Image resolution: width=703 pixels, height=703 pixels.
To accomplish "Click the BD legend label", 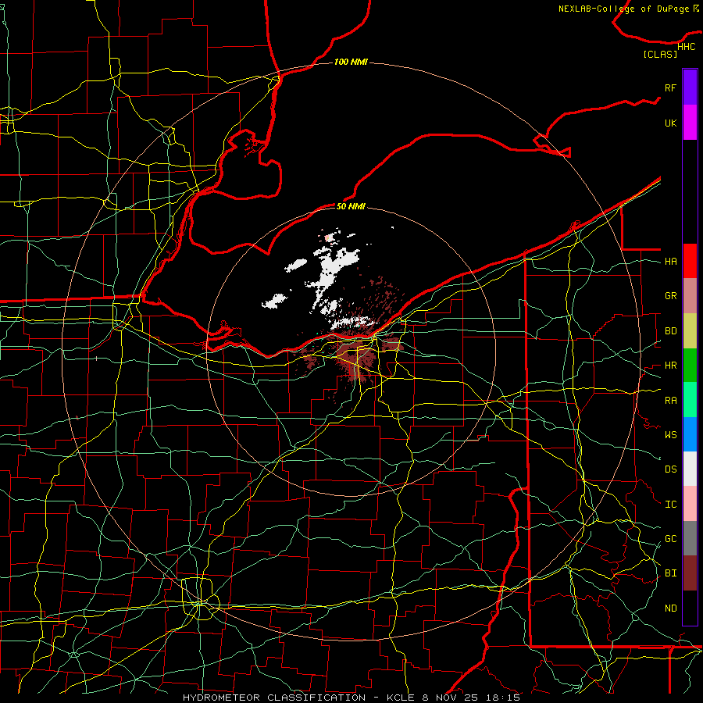I will click(670, 331).
